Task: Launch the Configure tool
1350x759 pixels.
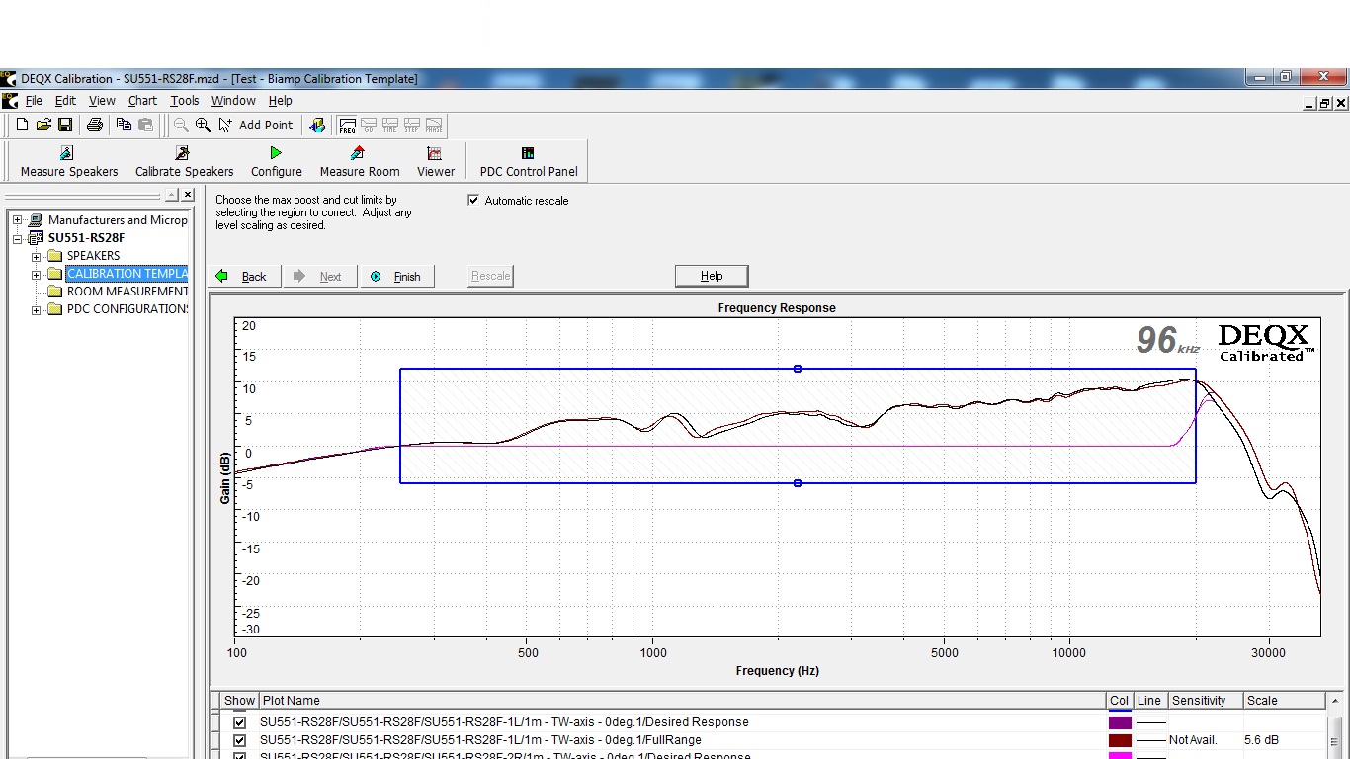Action: pos(276,161)
